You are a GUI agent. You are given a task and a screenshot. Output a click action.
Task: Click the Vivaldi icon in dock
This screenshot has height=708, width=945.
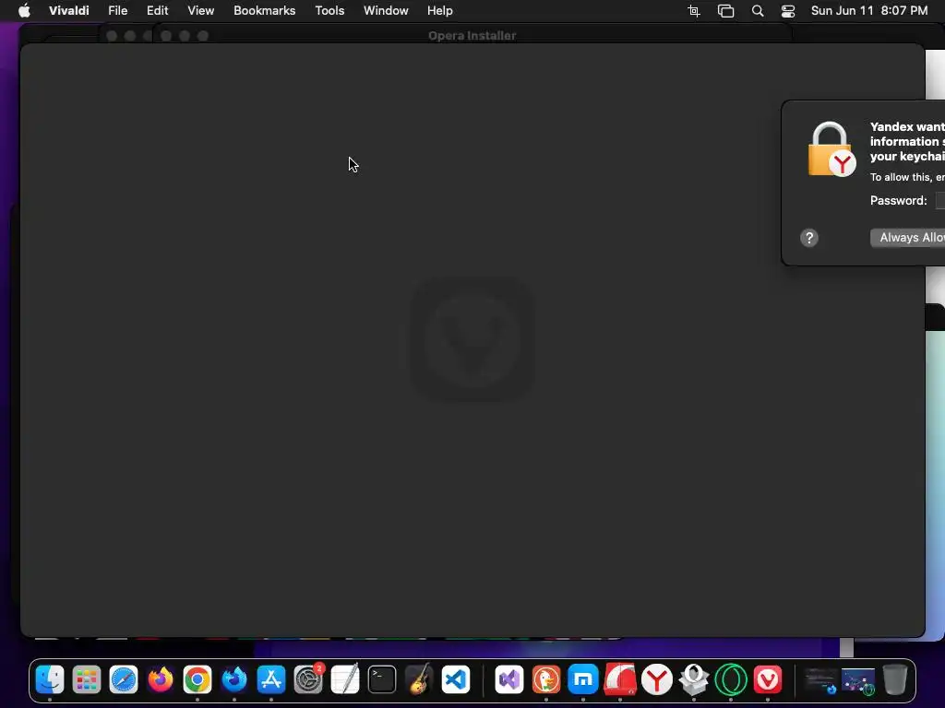768,679
